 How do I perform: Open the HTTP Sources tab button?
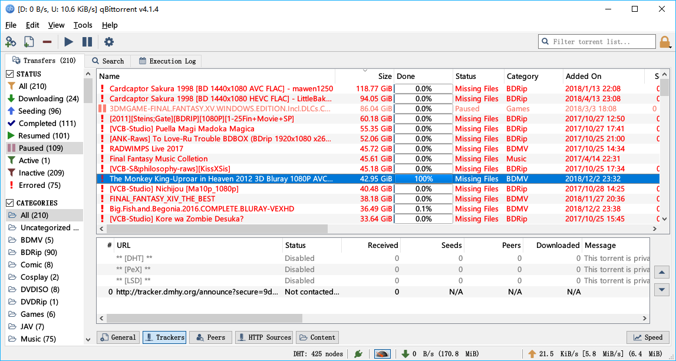[x=264, y=337]
